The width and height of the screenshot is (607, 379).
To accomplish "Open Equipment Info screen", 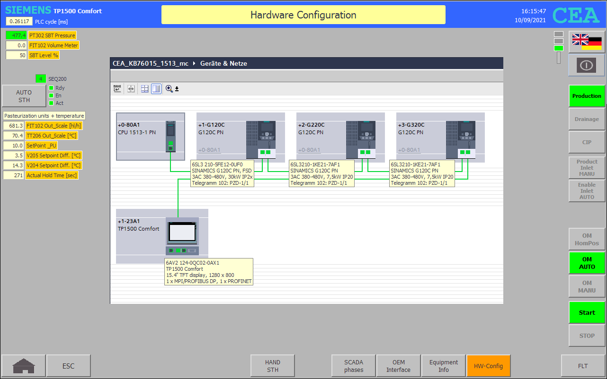I will click(444, 366).
